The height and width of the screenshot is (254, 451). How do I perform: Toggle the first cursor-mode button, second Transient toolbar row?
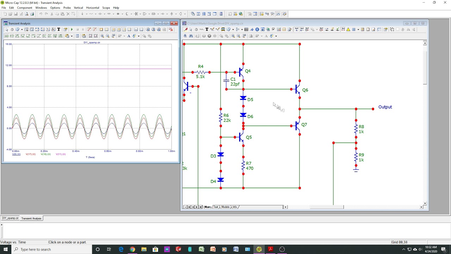coord(7,36)
